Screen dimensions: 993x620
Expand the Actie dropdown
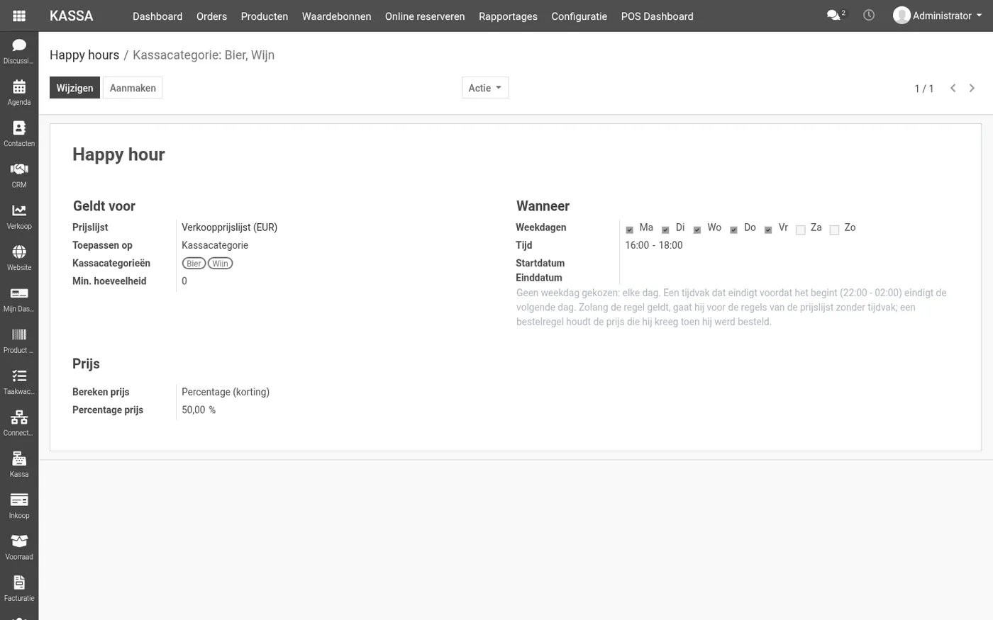tap(485, 88)
